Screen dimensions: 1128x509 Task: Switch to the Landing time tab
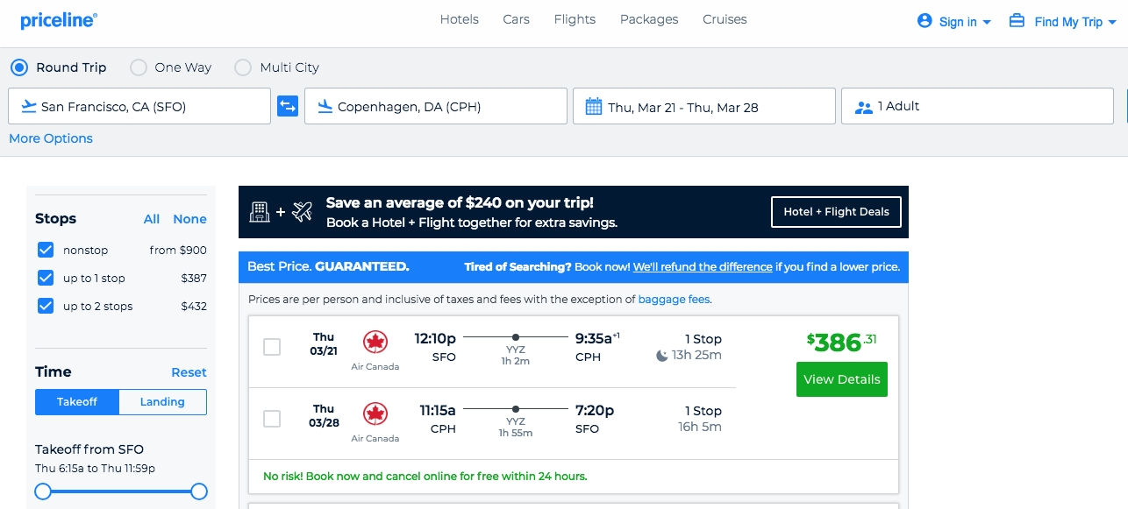pos(162,402)
